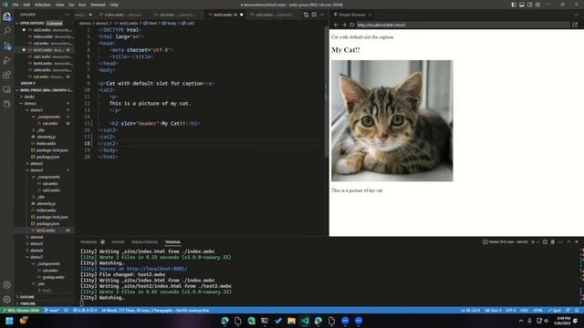584x328 pixels.
Task: Click the 'My Cat!!' heading in browser
Action: pos(346,50)
